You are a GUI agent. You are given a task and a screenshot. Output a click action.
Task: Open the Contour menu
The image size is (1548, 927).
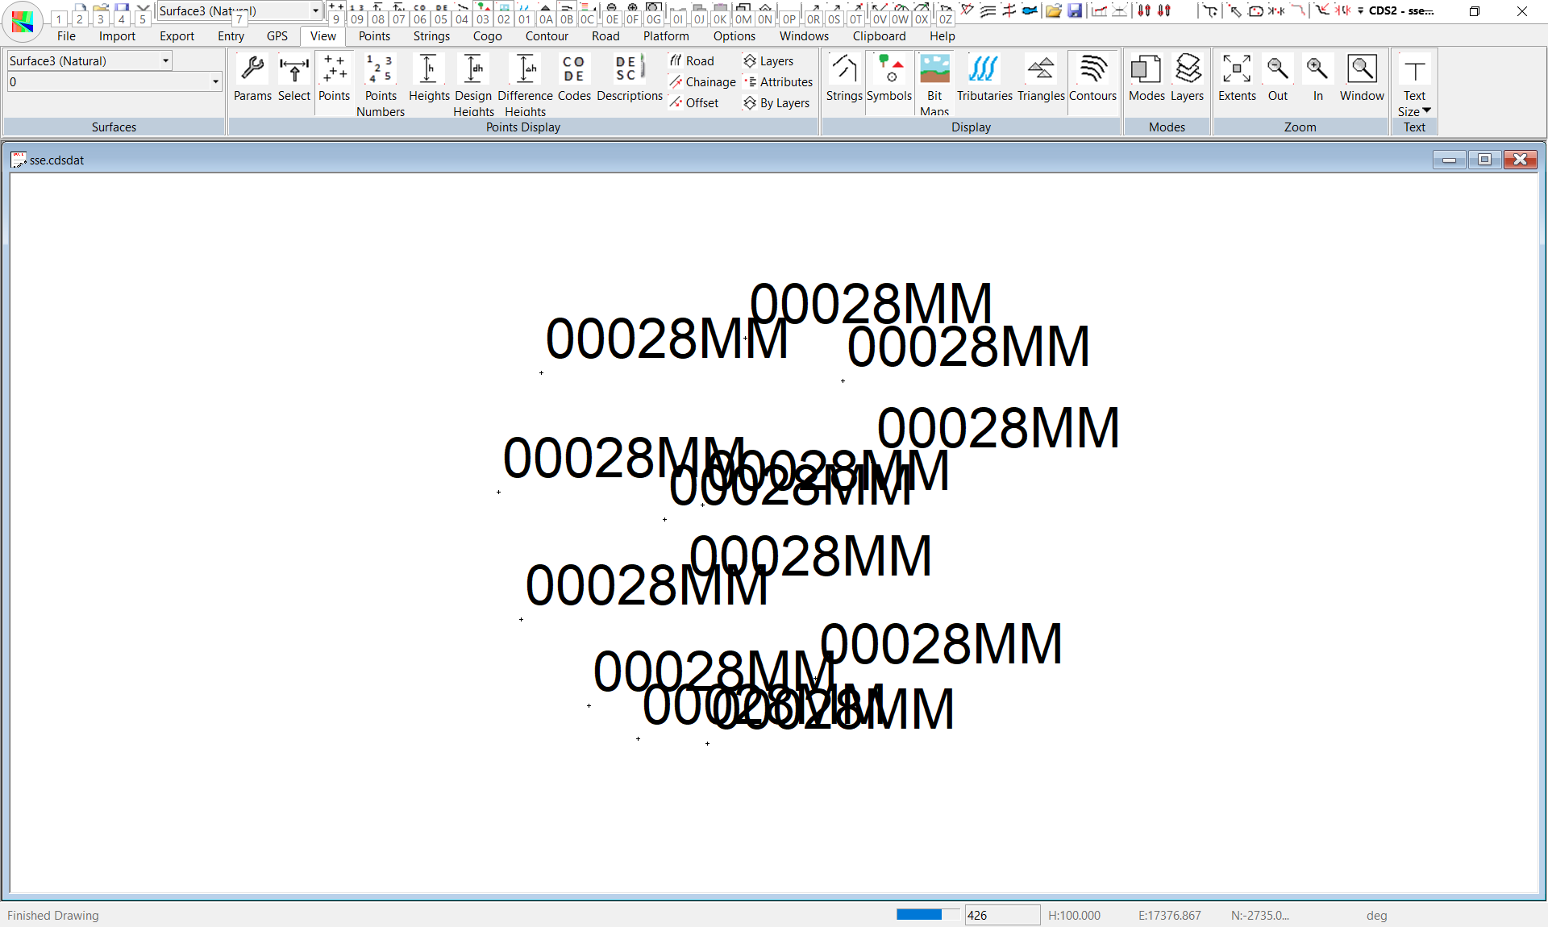(x=547, y=36)
